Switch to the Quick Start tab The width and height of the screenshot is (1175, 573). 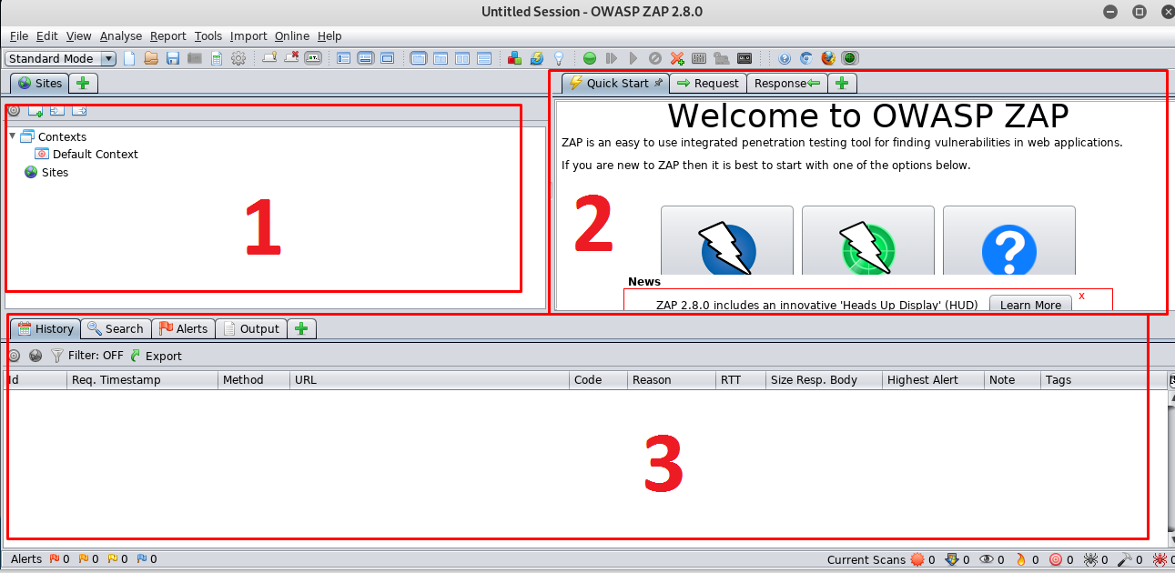coord(615,83)
